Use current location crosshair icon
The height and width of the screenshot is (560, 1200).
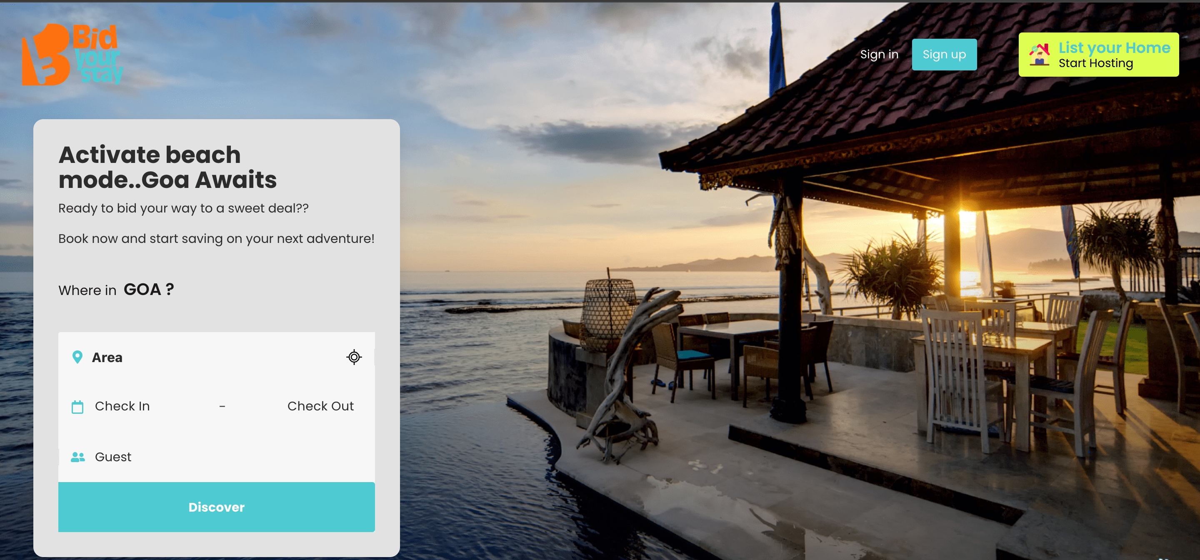[354, 357]
